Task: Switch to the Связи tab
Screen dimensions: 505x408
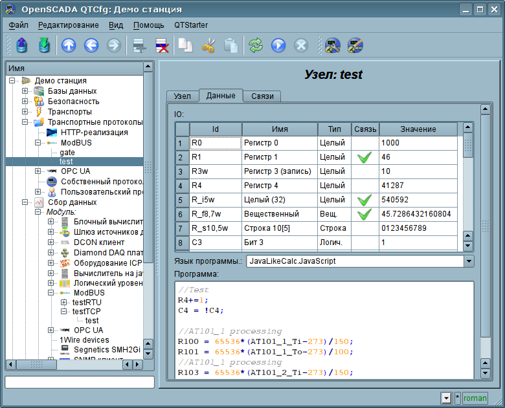Action: [262, 96]
